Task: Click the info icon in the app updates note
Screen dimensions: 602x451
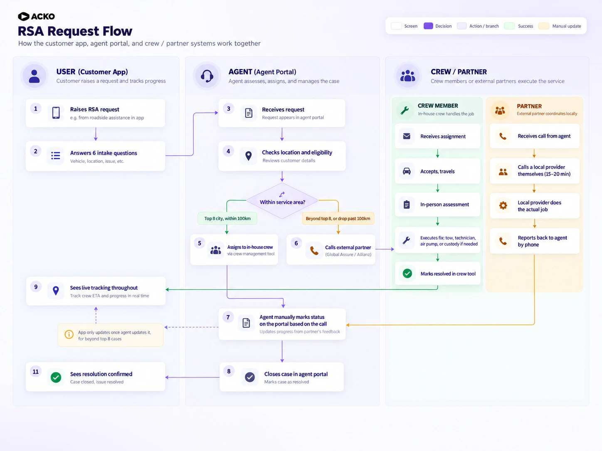Action: [69, 334]
